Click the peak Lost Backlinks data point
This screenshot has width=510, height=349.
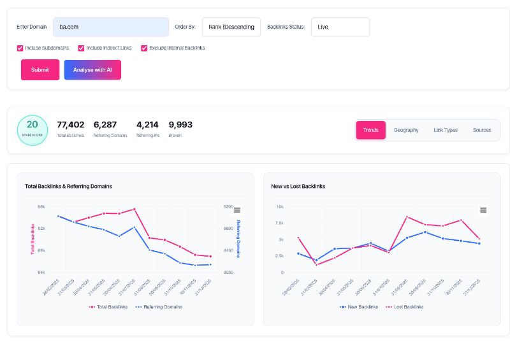[407, 217]
